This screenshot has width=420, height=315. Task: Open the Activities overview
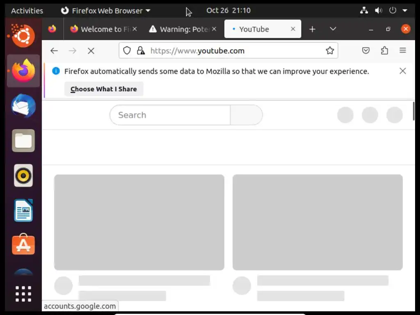[x=27, y=11]
